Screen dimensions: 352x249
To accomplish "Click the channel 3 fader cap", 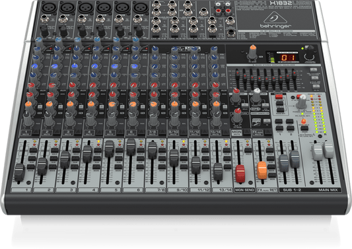I will pyautogui.click(x=65, y=160).
